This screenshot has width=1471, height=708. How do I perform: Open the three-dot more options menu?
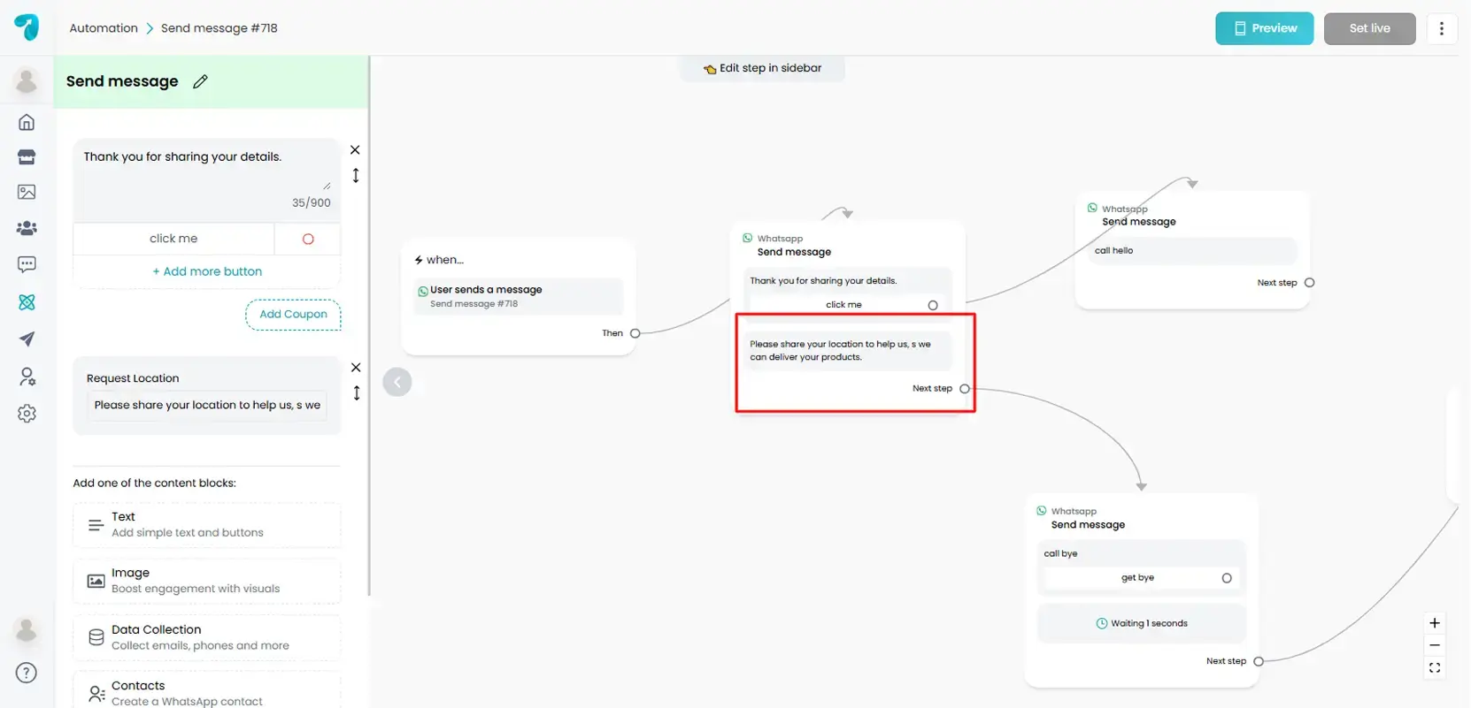click(1441, 28)
